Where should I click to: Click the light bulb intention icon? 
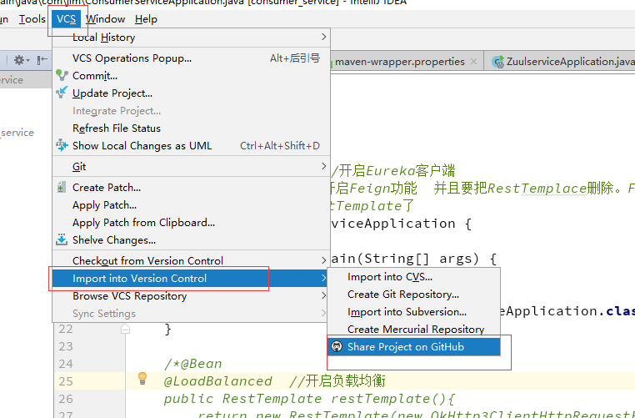(x=142, y=378)
